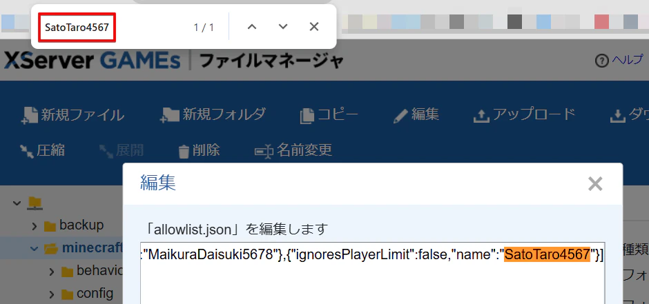Select the config folder
The width and height of the screenshot is (649, 304).
point(87,294)
